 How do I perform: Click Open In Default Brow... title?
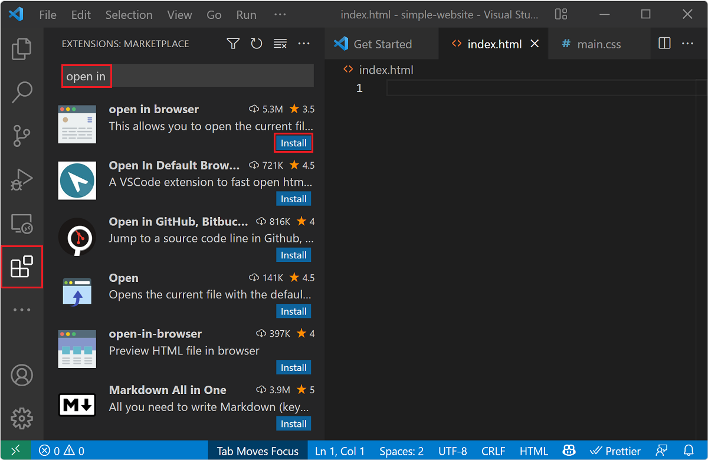pyautogui.click(x=175, y=165)
